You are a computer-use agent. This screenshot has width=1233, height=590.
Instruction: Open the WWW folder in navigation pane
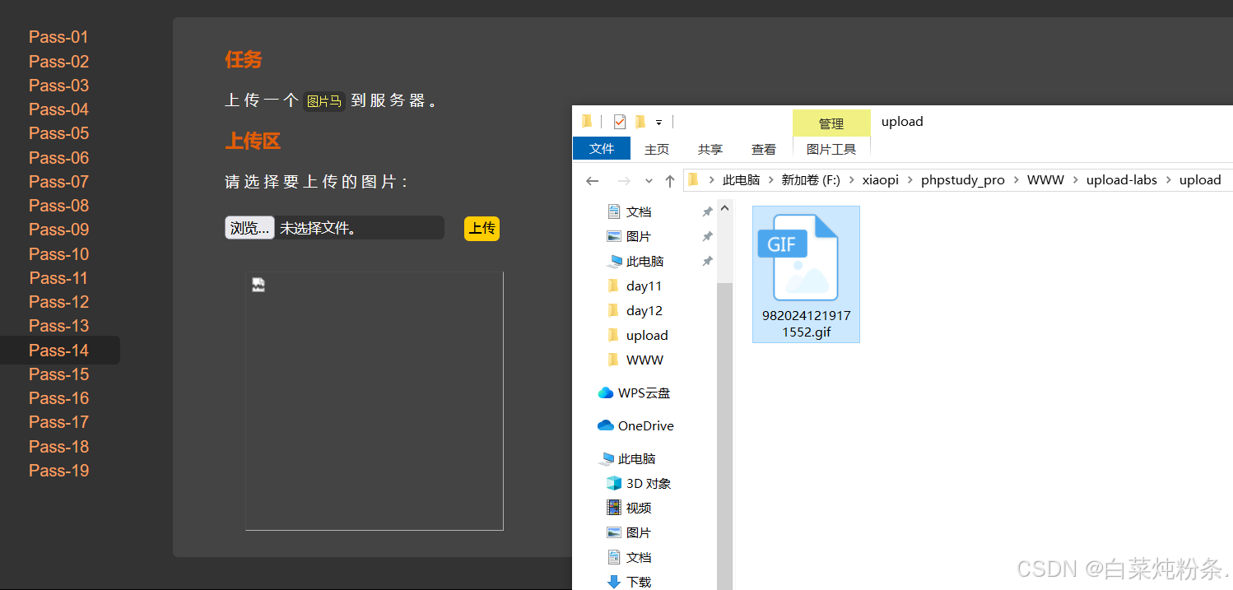coord(644,360)
